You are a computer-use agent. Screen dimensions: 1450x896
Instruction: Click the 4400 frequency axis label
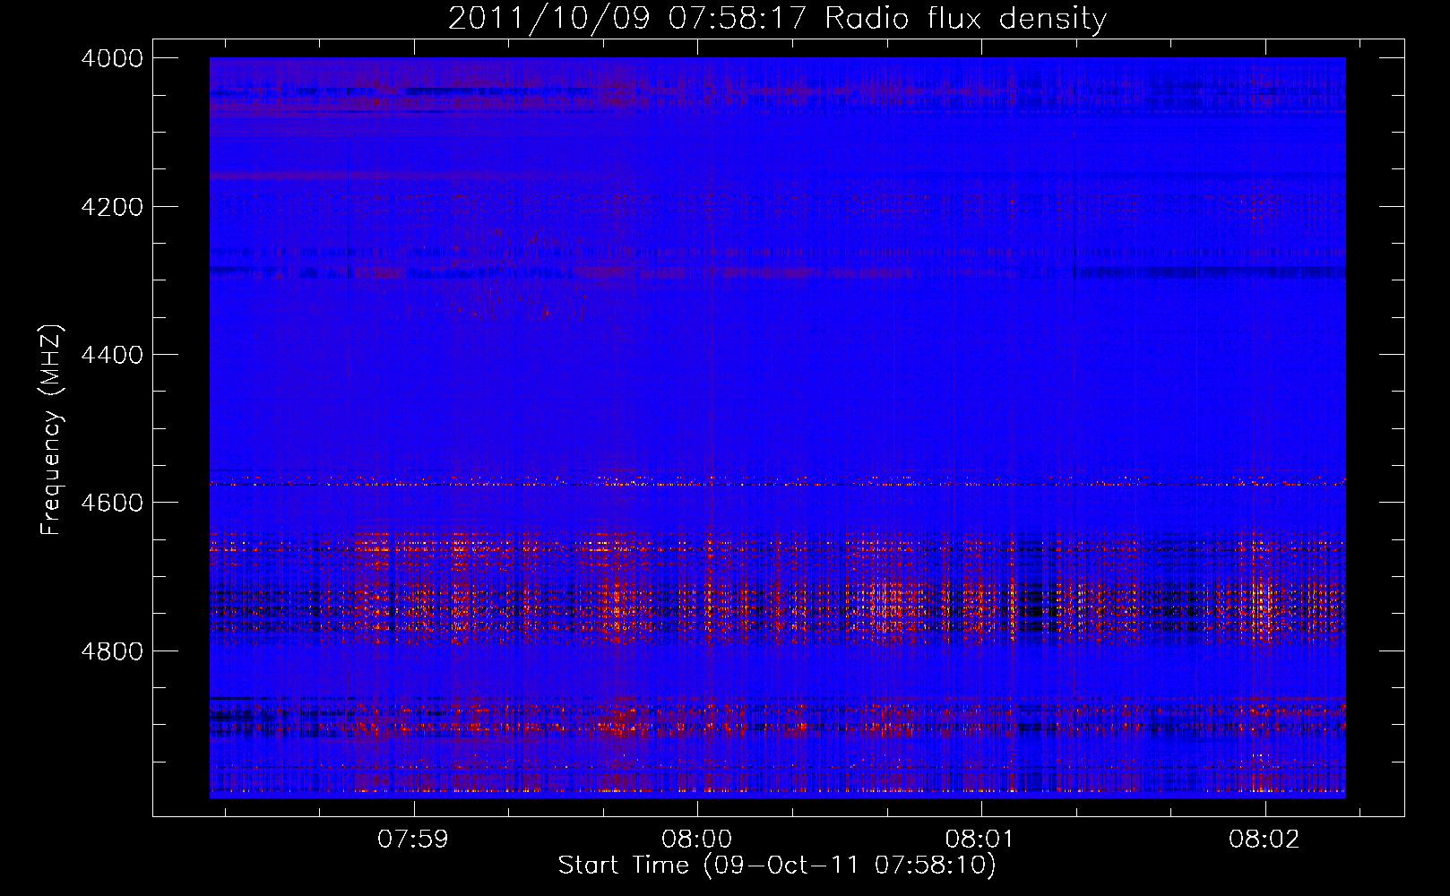pyautogui.click(x=112, y=355)
